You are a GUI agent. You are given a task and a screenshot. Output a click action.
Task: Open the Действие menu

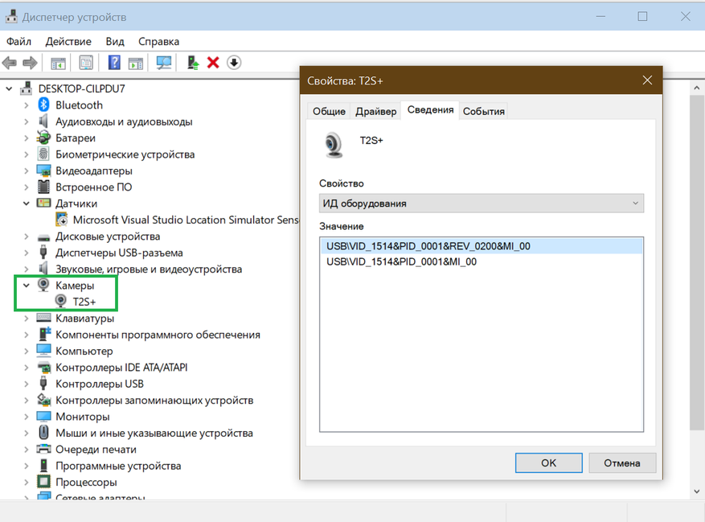point(68,41)
